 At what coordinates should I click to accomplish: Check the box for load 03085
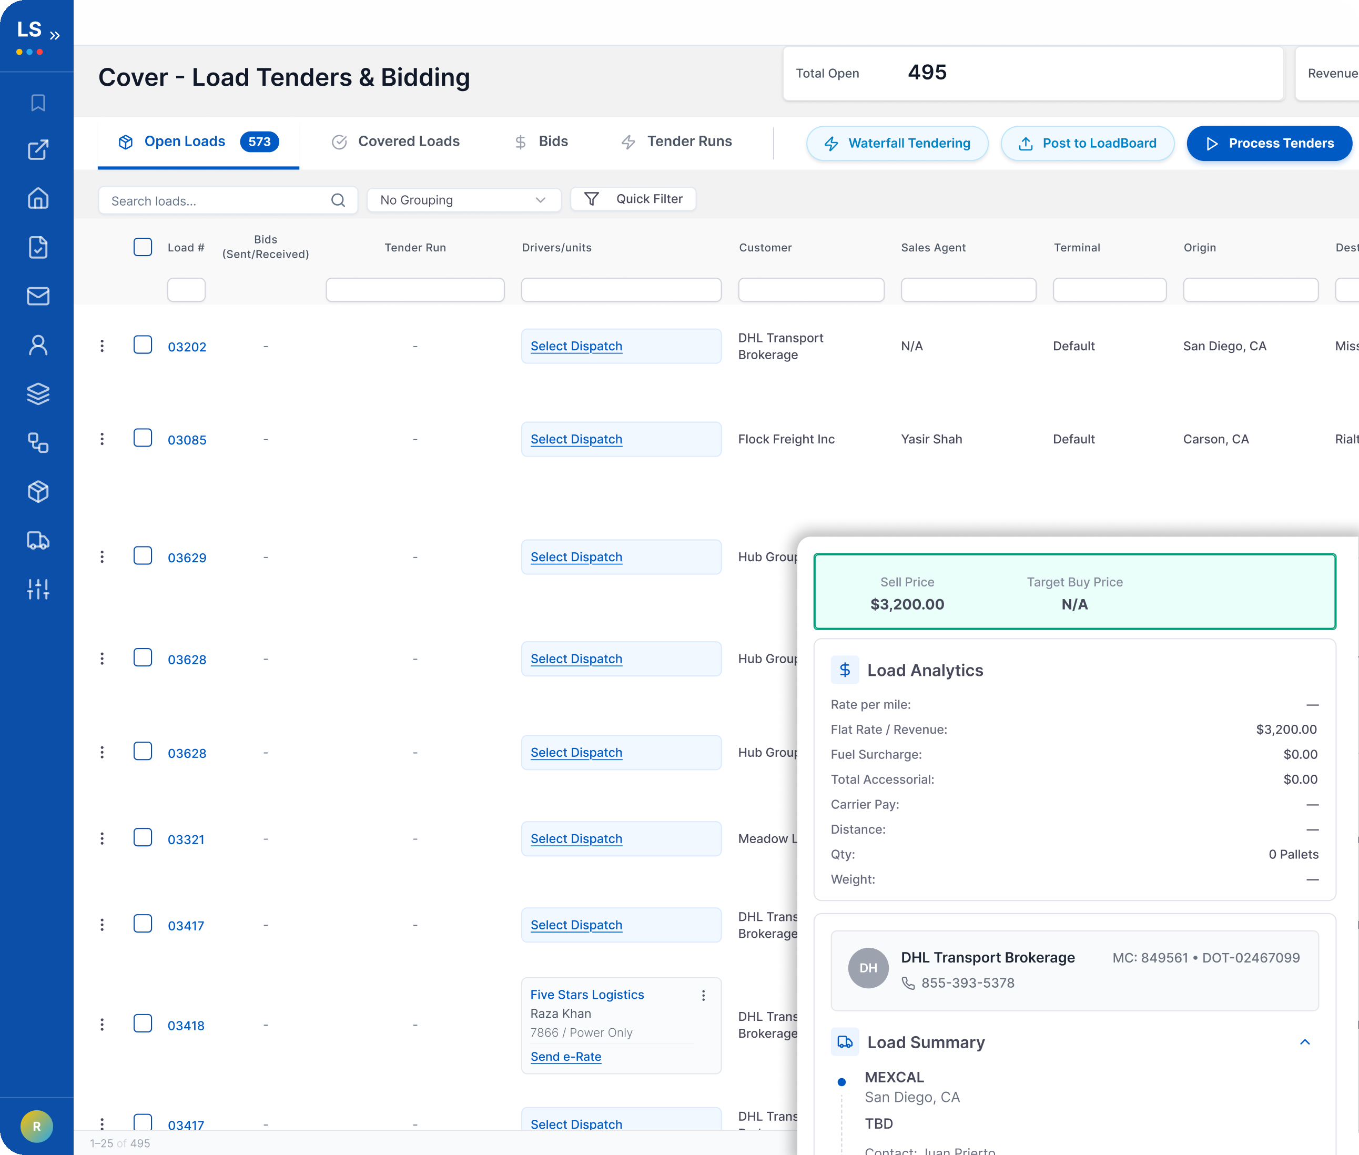click(143, 438)
